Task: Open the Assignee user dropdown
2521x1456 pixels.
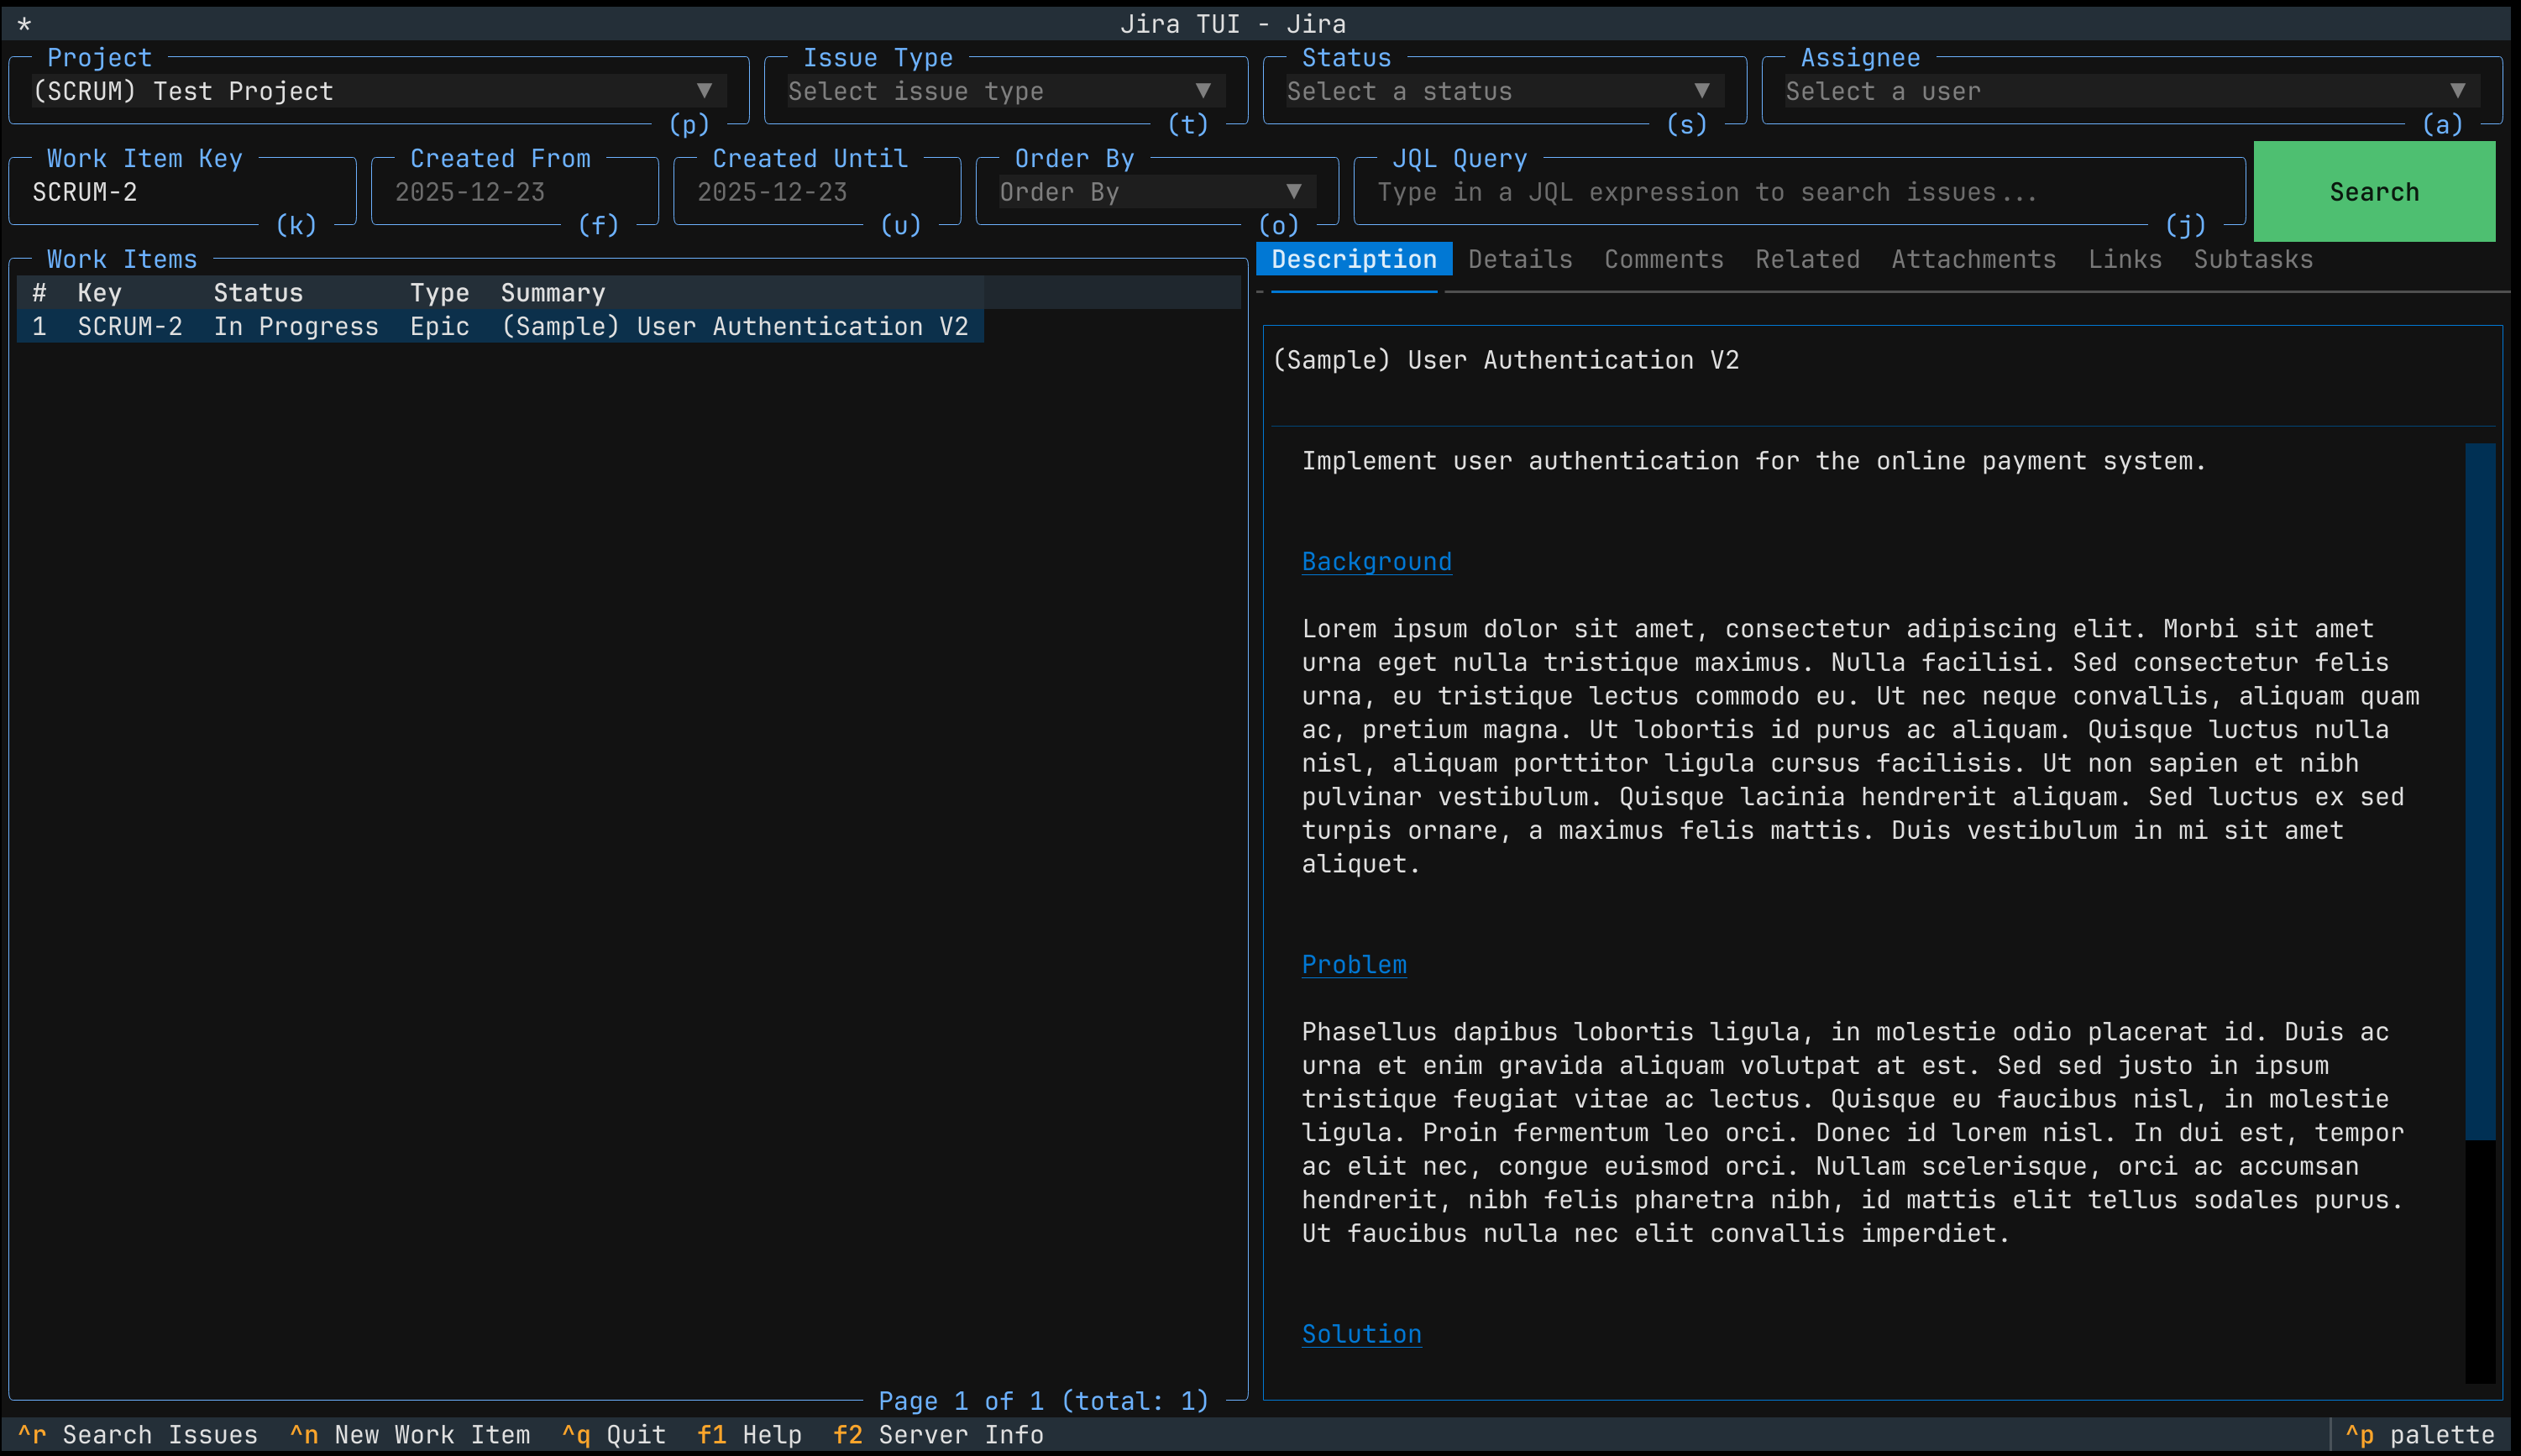Action: 2132,91
